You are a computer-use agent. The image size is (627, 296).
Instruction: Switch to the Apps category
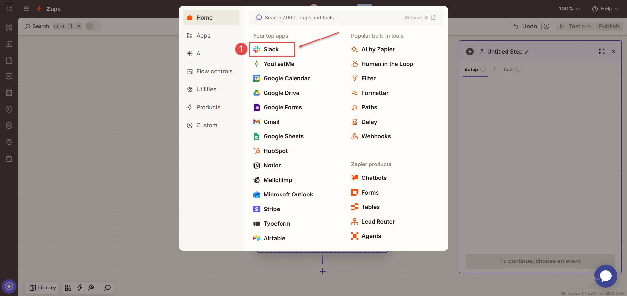coord(203,36)
